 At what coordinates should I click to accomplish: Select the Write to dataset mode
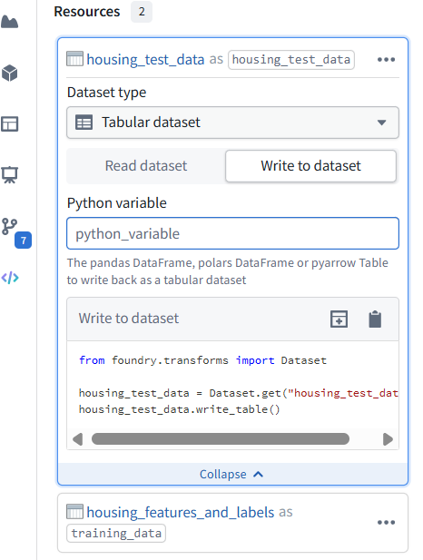click(310, 166)
